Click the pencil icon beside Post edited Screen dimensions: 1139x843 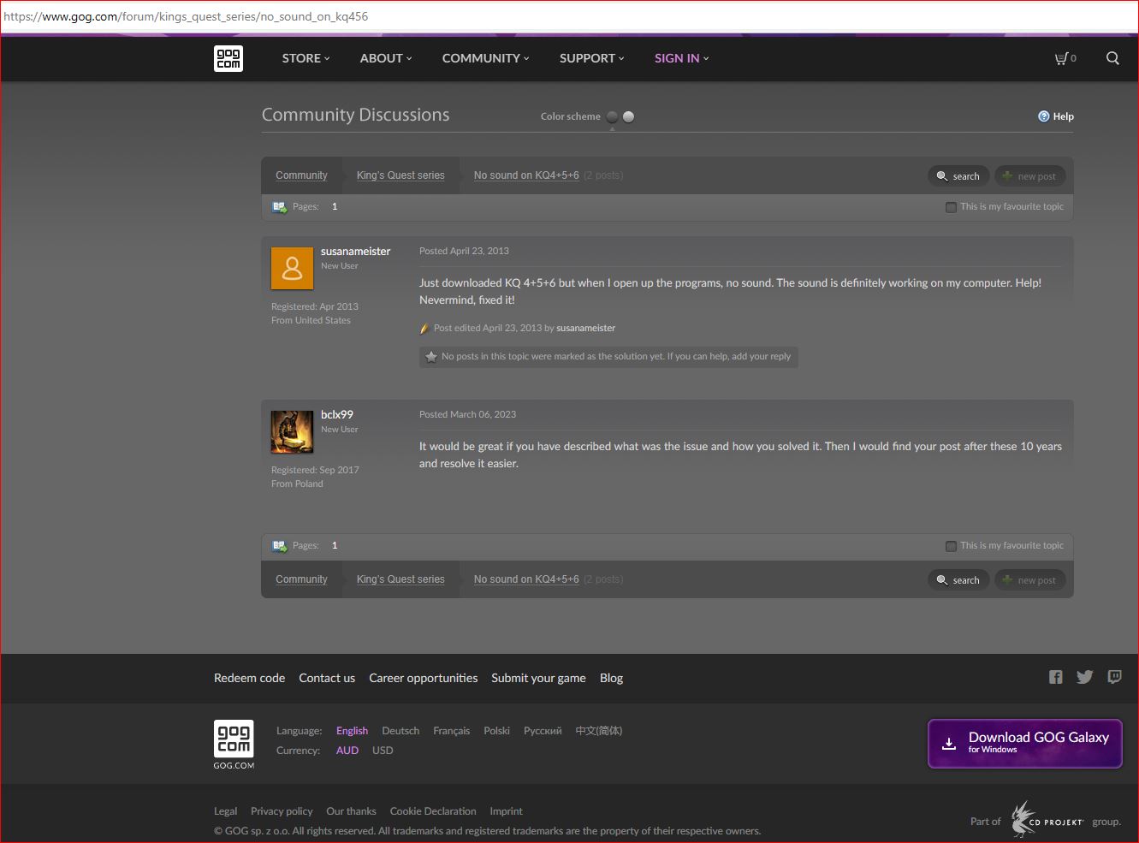coord(424,329)
